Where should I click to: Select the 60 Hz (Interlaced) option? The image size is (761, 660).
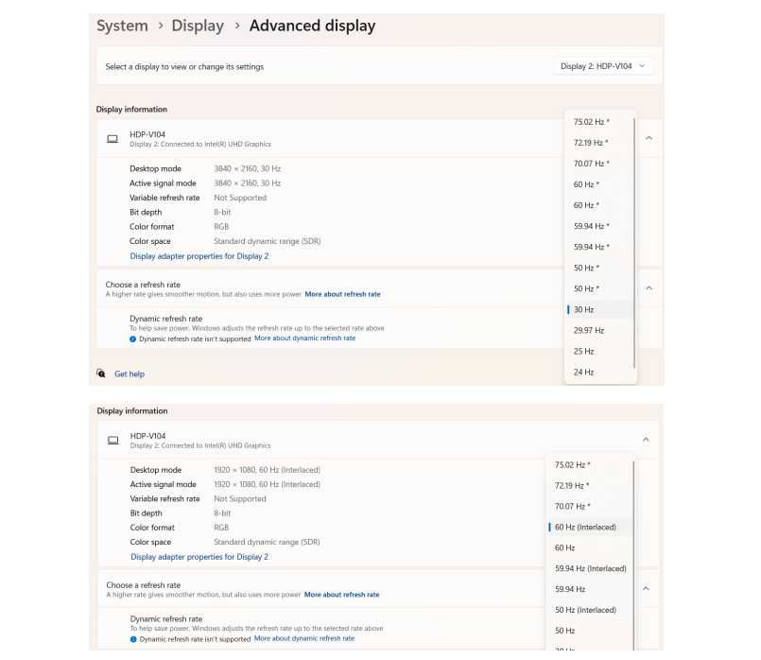585,527
